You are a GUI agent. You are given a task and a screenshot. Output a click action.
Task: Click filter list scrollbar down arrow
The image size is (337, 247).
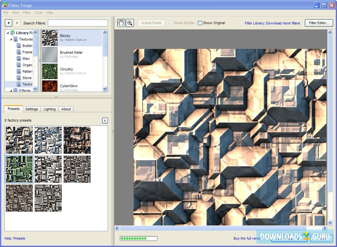click(105, 89)
